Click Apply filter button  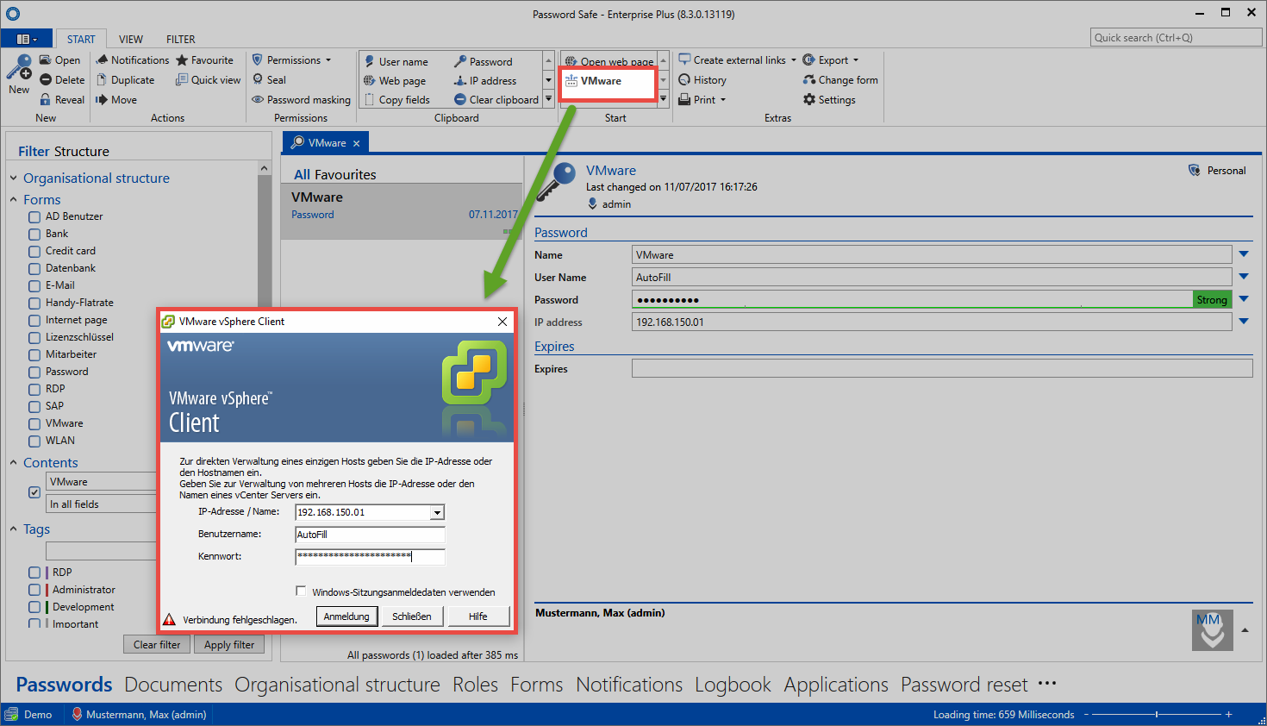(229, 645)
